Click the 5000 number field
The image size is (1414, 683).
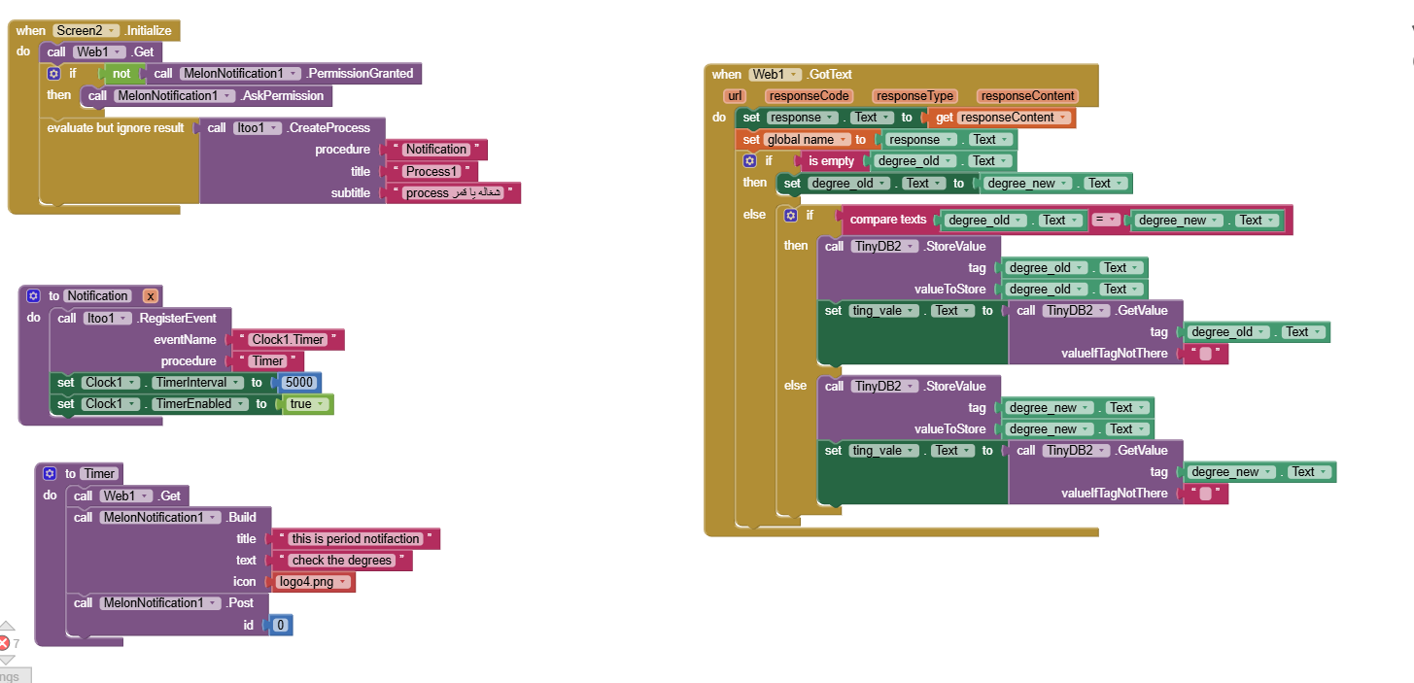(x=299, y=383)
